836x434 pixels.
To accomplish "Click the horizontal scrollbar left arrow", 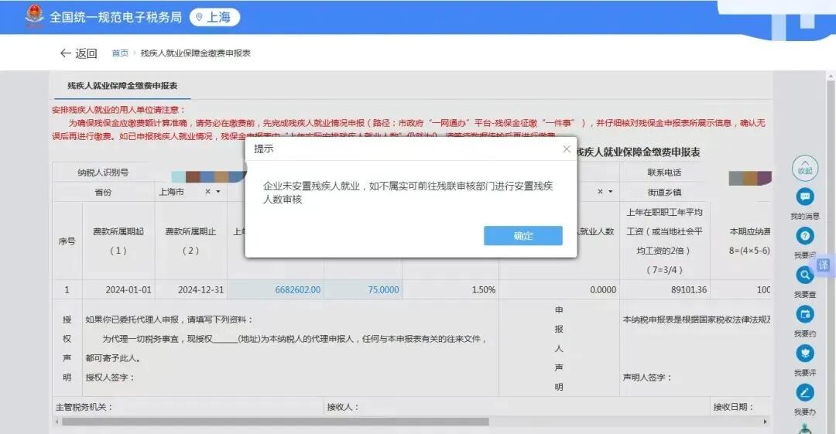I will tap(57, 422).
